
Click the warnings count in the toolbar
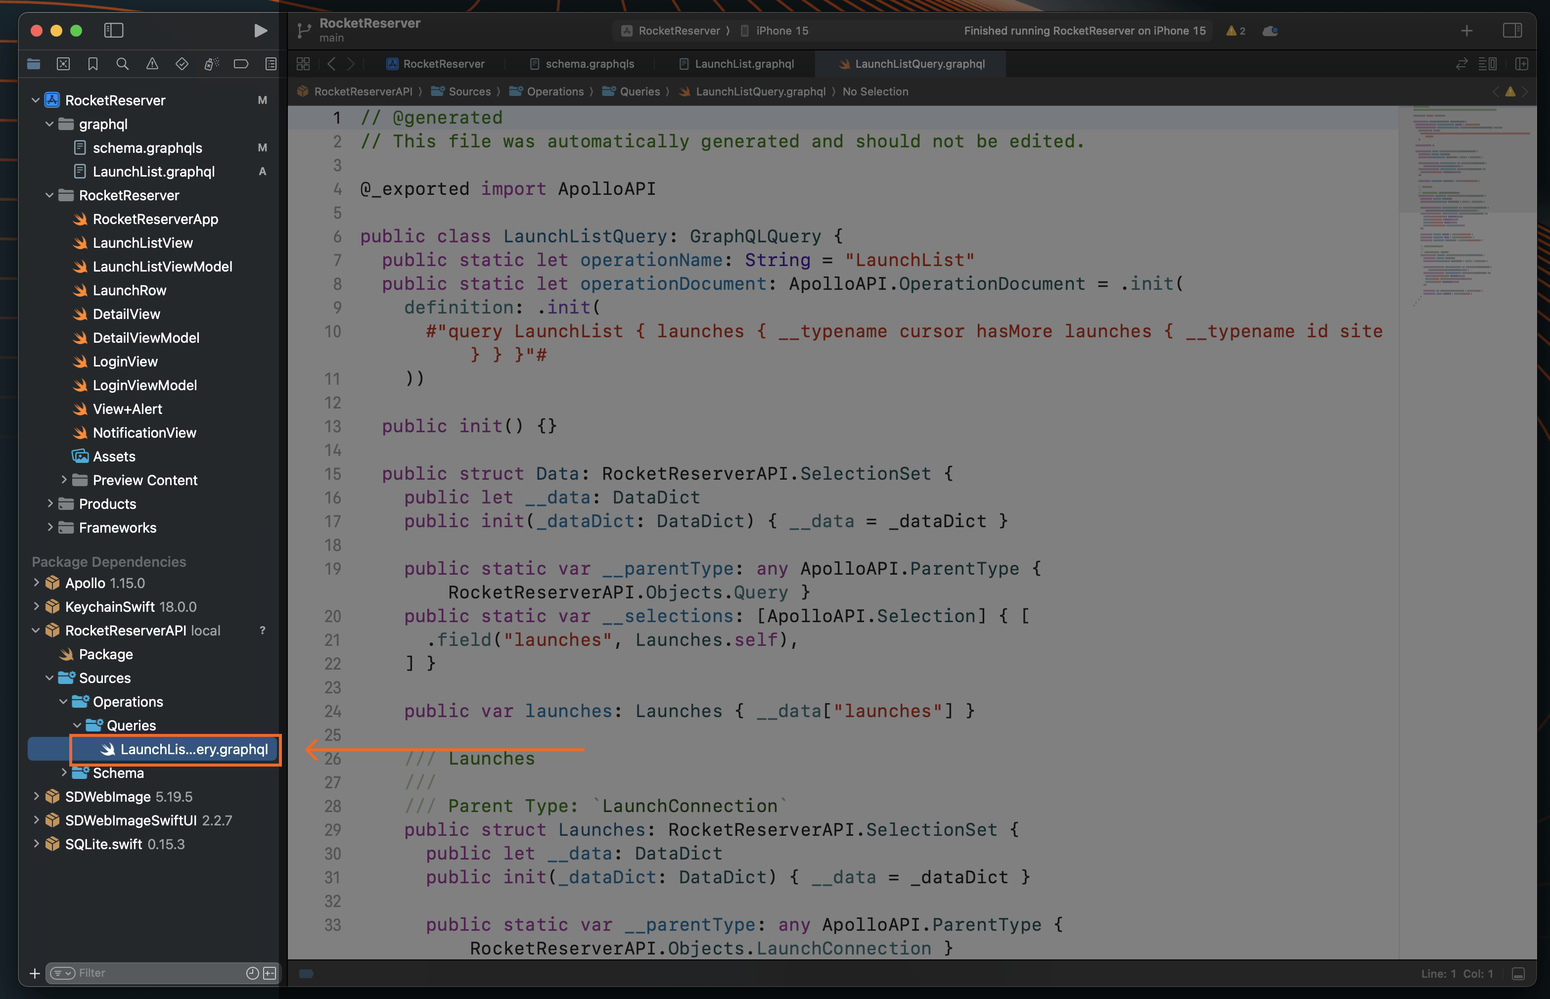coord(1235,31)
